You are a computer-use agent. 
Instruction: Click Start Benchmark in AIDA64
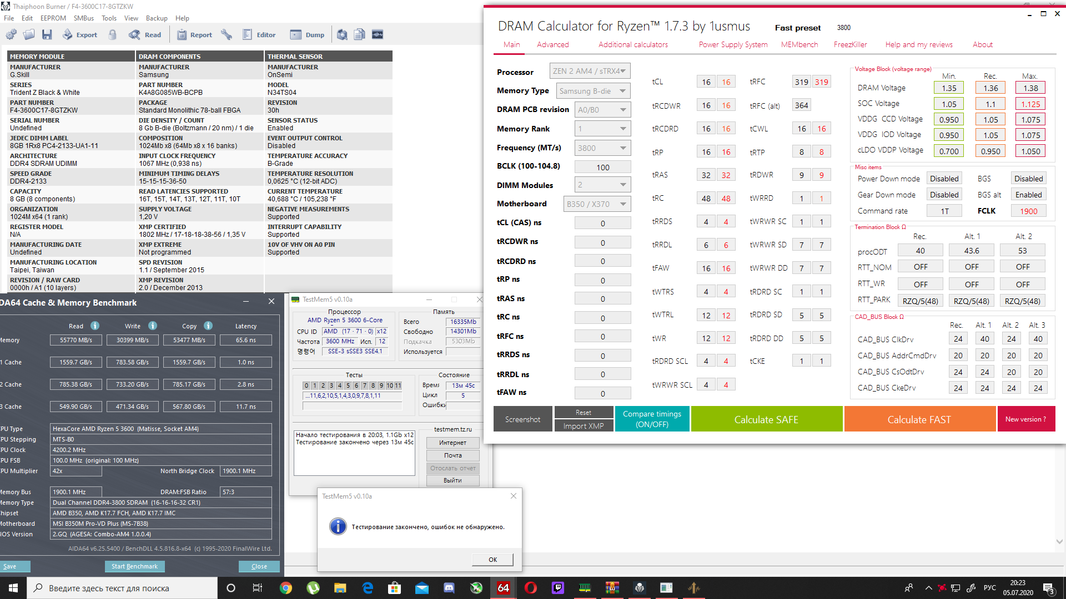(x=134, y=566)
